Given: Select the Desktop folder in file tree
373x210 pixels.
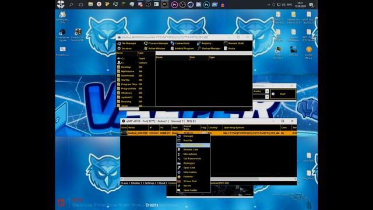Looking at the screenshot, I should tap(129, 67).
